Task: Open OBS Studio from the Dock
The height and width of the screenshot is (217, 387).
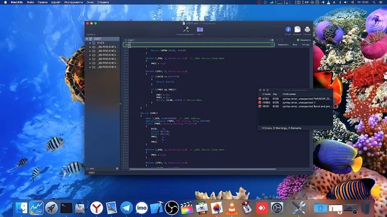Action: [172, 208]
